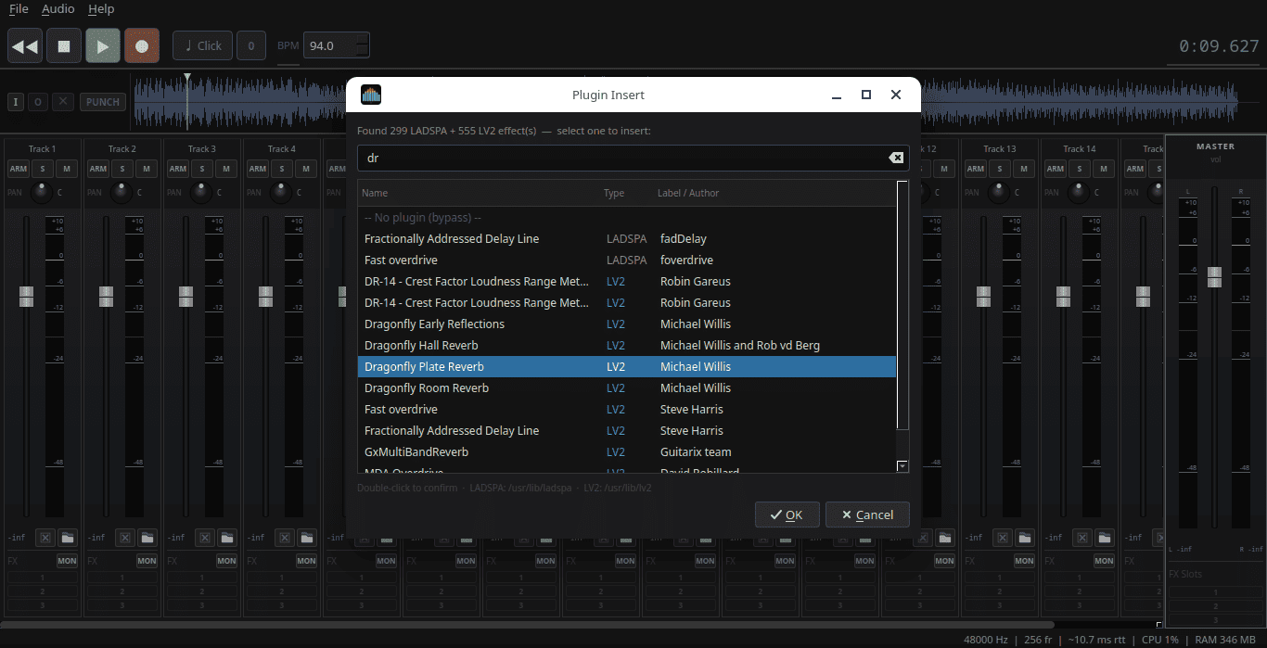This screenshot has width=1267, height=648.
Task: Select Dragonfly Room Reverb plugin
Action: [x=627, y=388]
